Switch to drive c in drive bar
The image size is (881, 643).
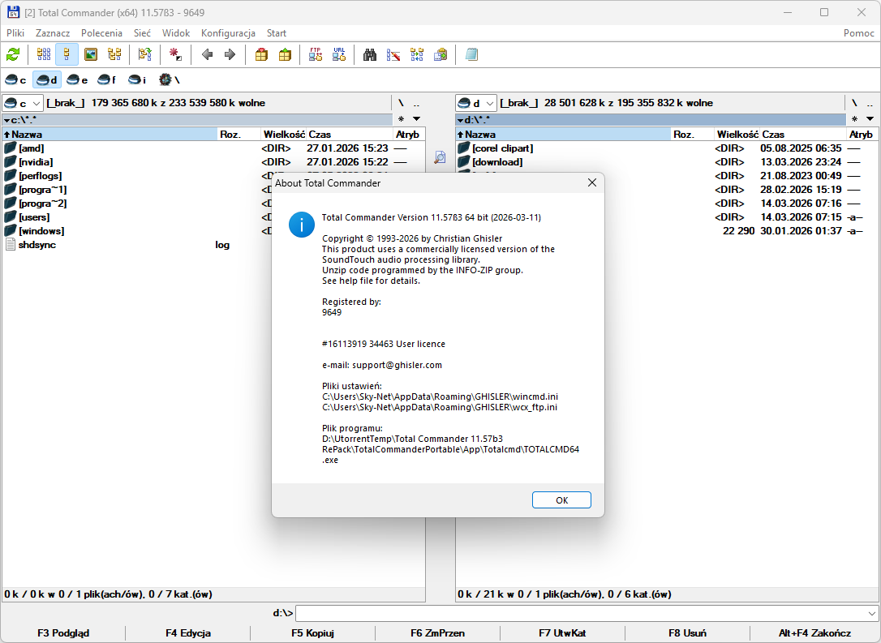[15, 79]
